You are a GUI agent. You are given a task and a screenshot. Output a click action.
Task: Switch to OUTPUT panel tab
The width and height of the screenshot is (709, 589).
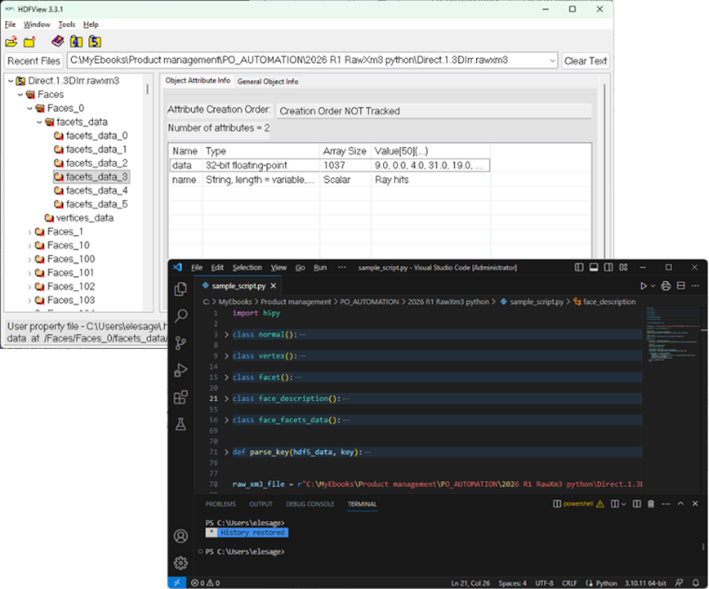(x=261, y=504)
